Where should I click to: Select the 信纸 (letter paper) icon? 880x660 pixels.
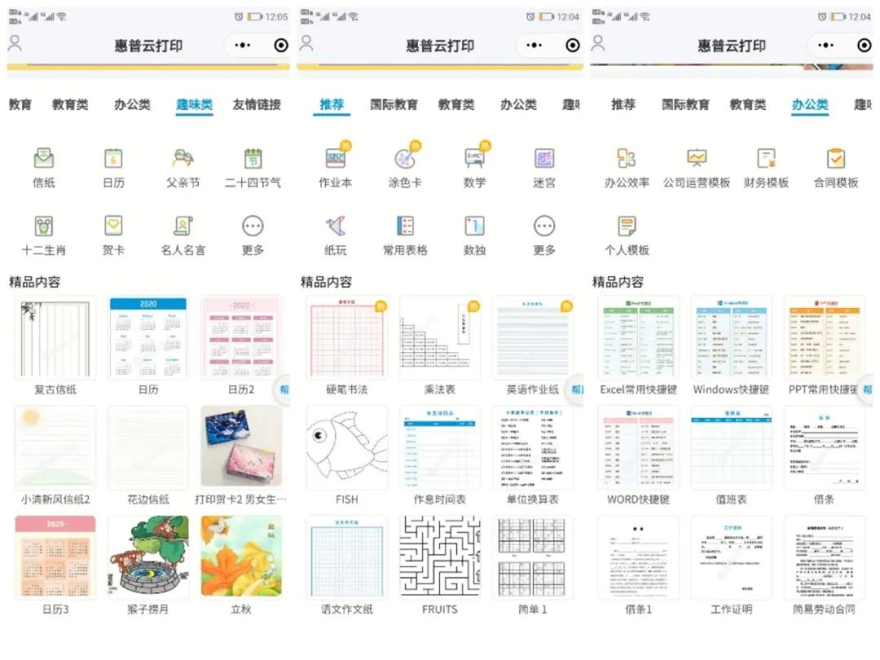[43, 162]
